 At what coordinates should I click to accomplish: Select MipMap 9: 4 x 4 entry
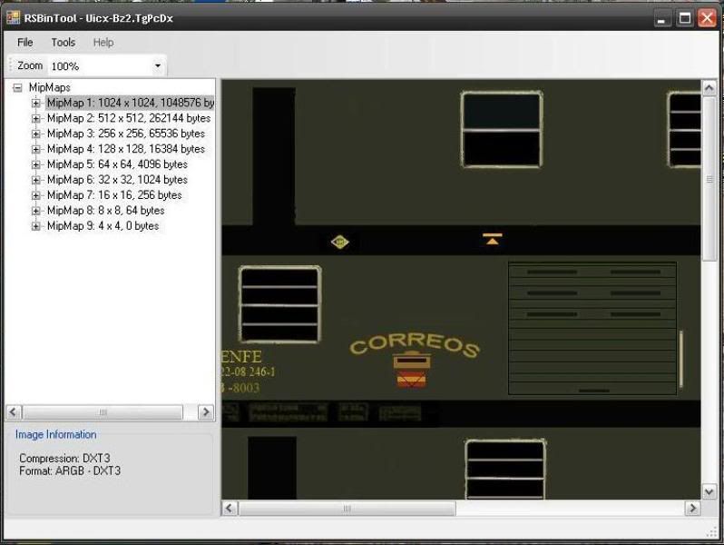point(103,226)
